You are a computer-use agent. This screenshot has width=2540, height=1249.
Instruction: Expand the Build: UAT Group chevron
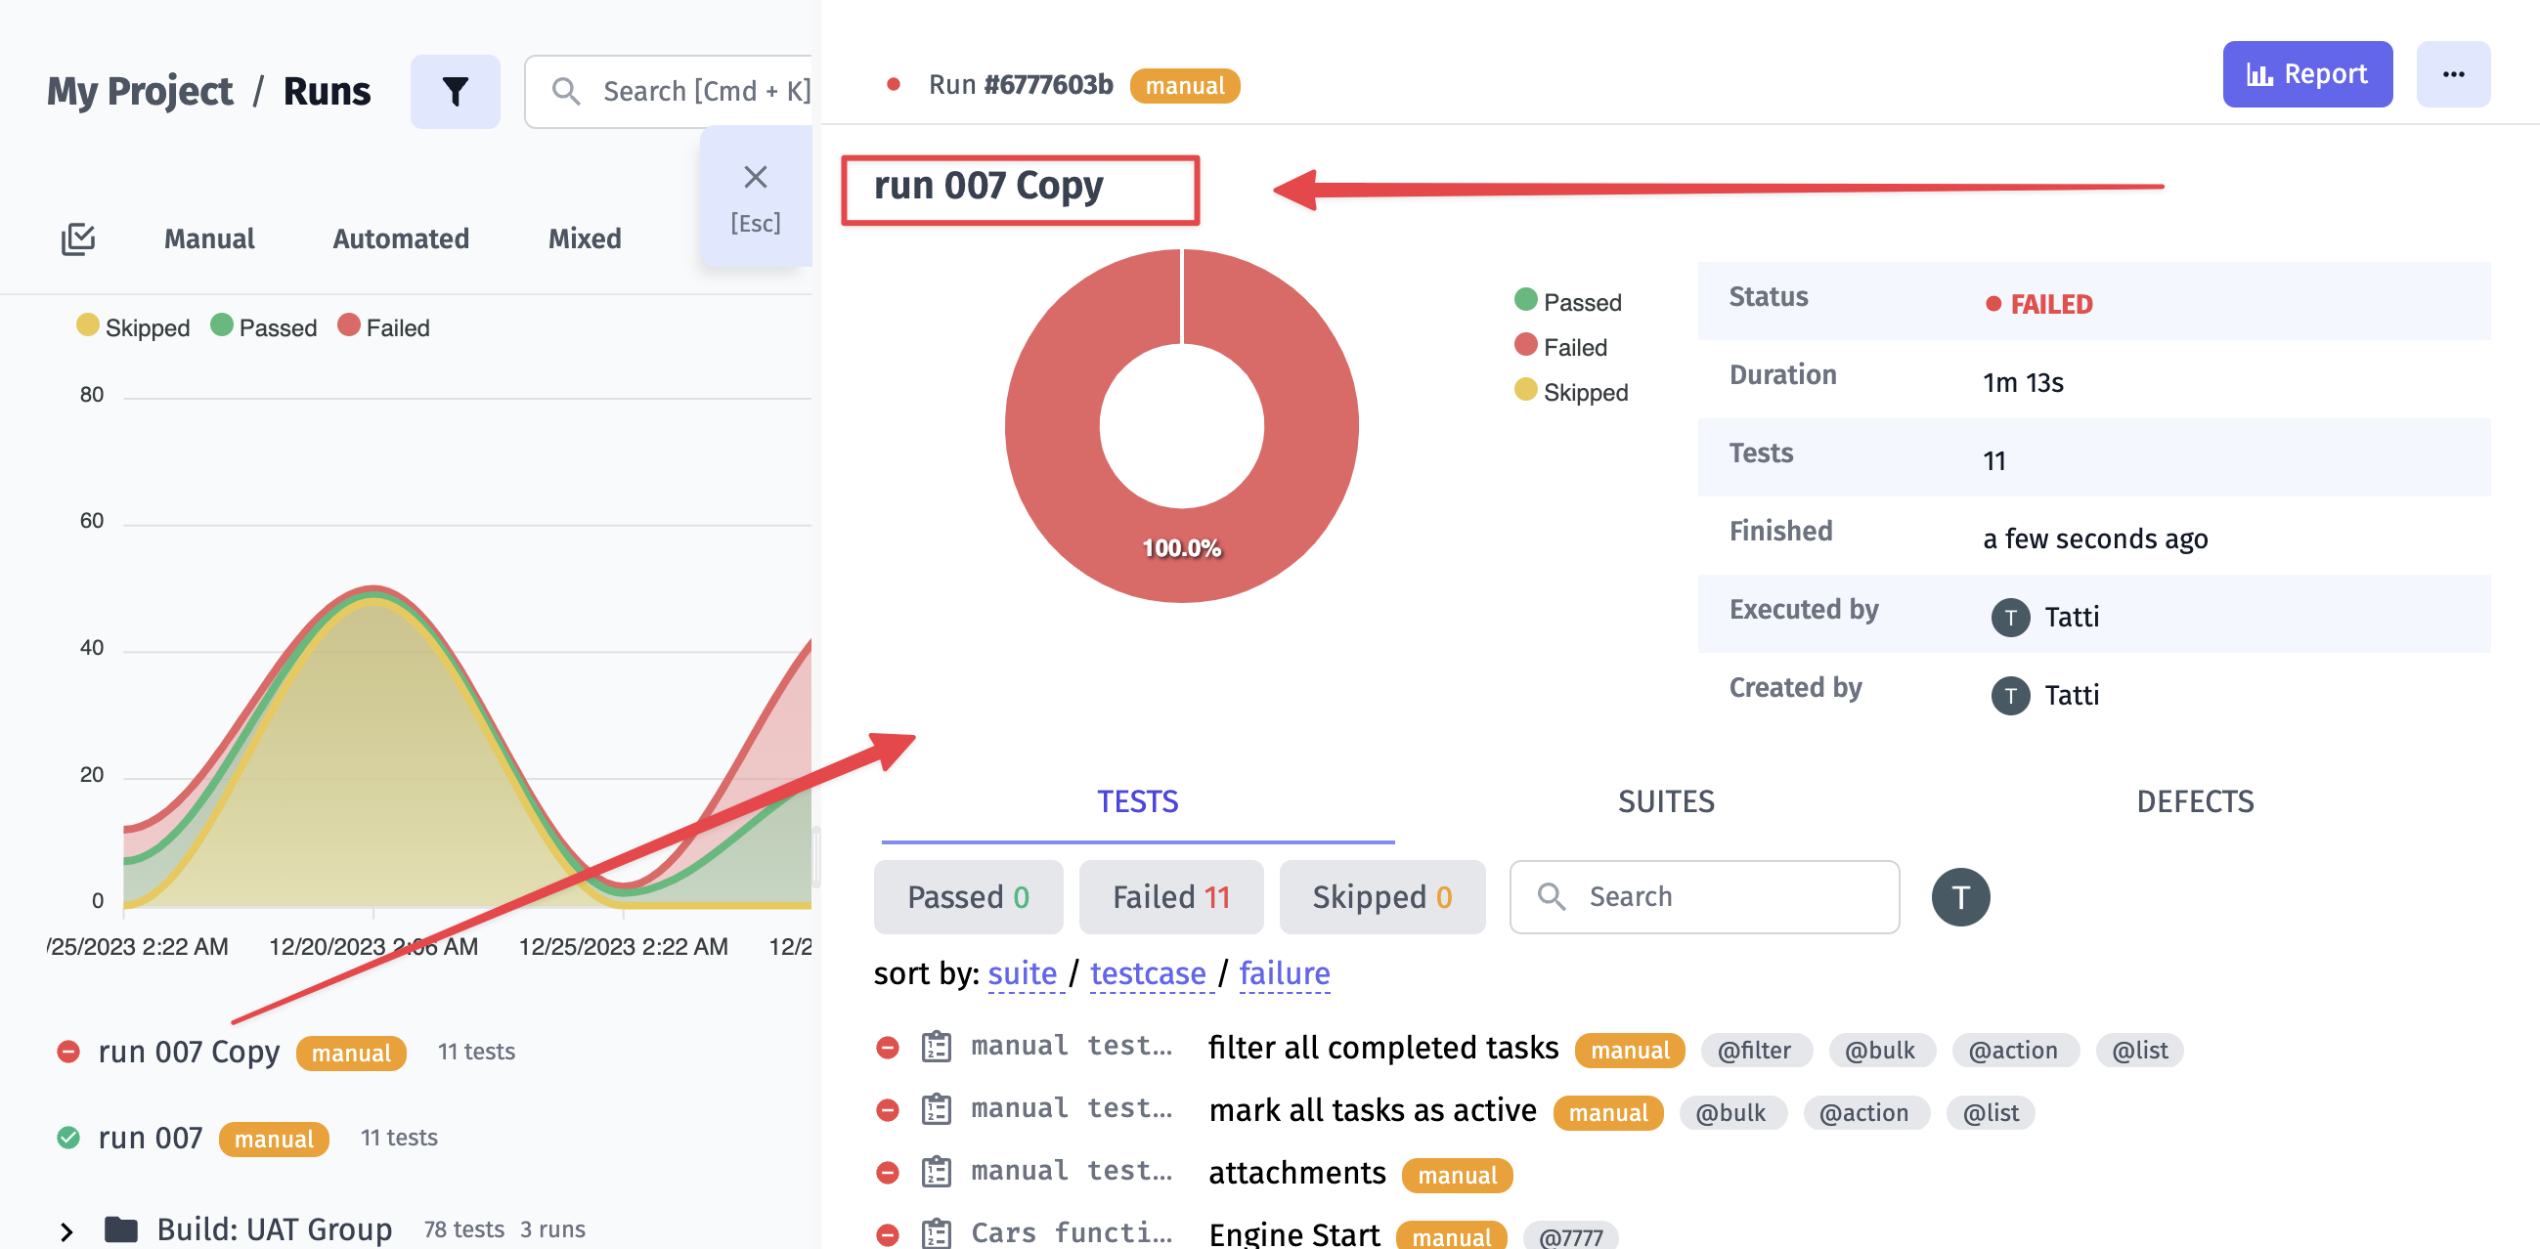66,1230
